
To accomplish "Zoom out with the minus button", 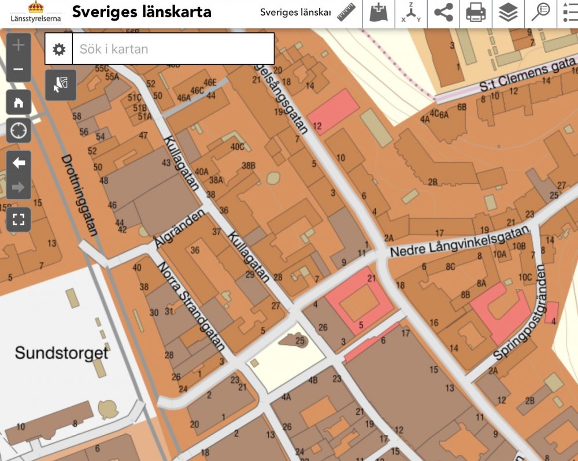I will pyautogui.click(x=18, y=69).
